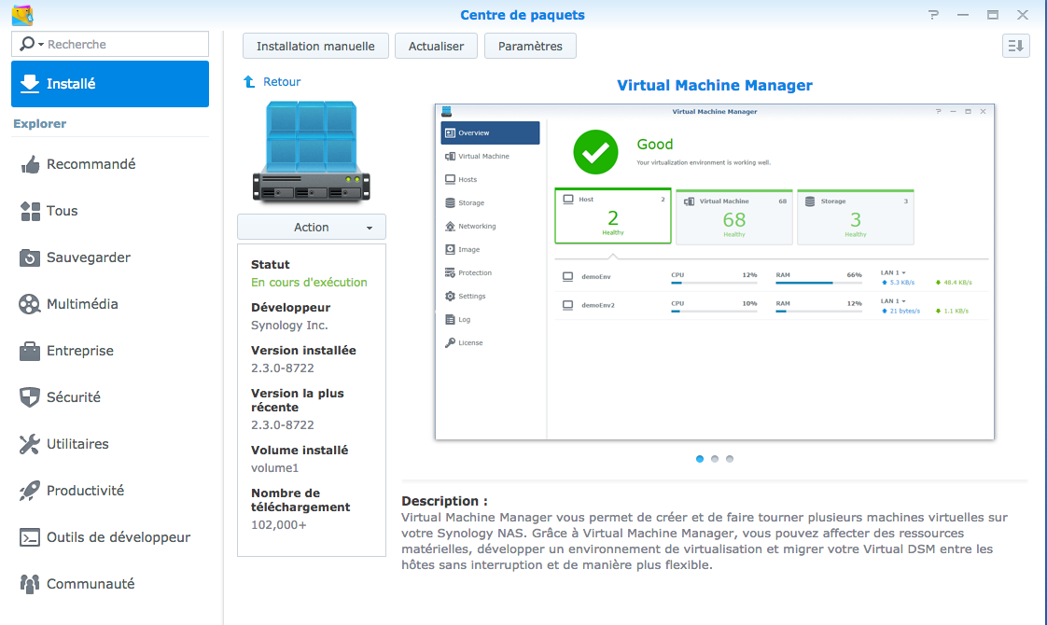The image size is (1047, 625).
Task: Focus the Recherche search field
Action: pyautogui.click(x=110, y=44)
